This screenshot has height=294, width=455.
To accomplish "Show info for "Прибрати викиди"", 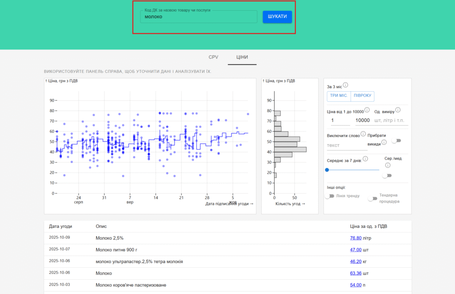I will [384, 142].
